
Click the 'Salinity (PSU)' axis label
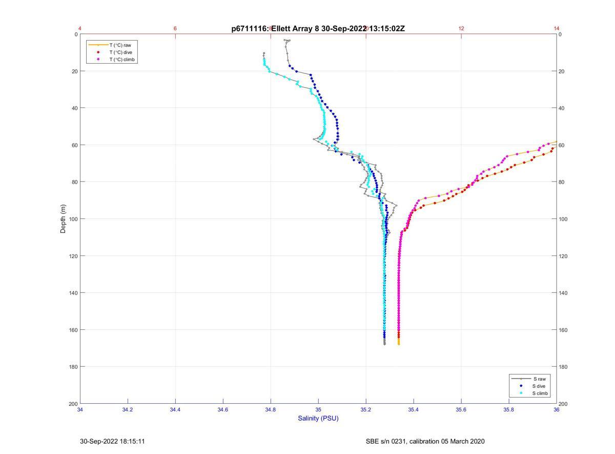click(318, 418)
